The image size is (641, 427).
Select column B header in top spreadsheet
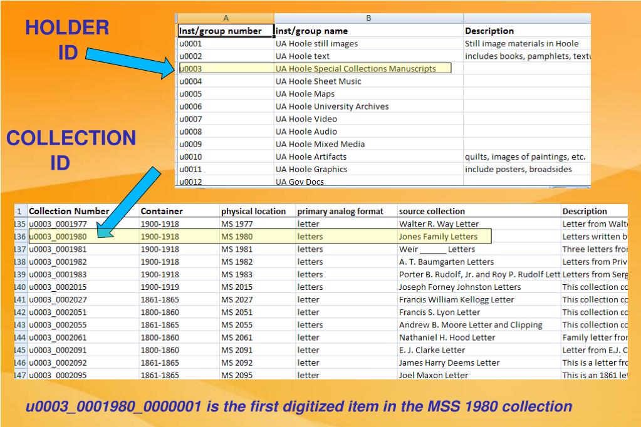[368, 18]
